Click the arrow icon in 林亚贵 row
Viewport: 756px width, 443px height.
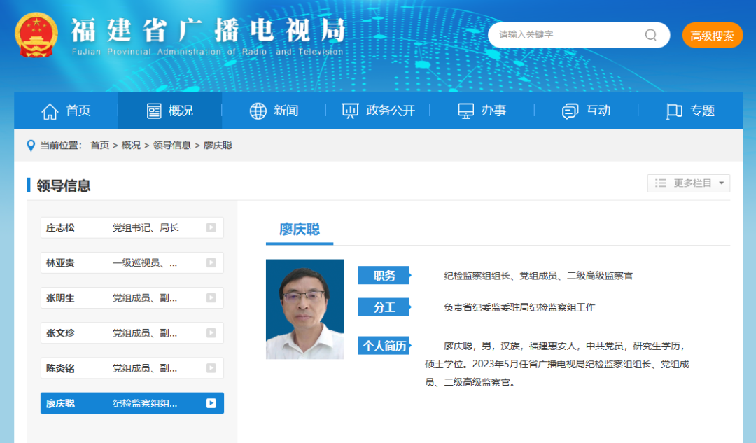211,262
